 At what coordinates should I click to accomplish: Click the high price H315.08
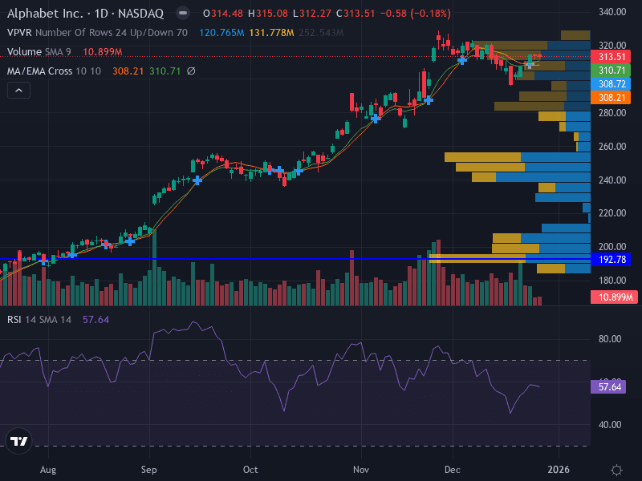point(268,14)
